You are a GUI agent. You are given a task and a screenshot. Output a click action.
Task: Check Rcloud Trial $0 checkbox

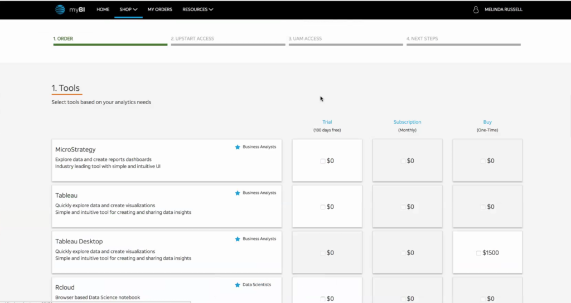[x=323, y=299]
